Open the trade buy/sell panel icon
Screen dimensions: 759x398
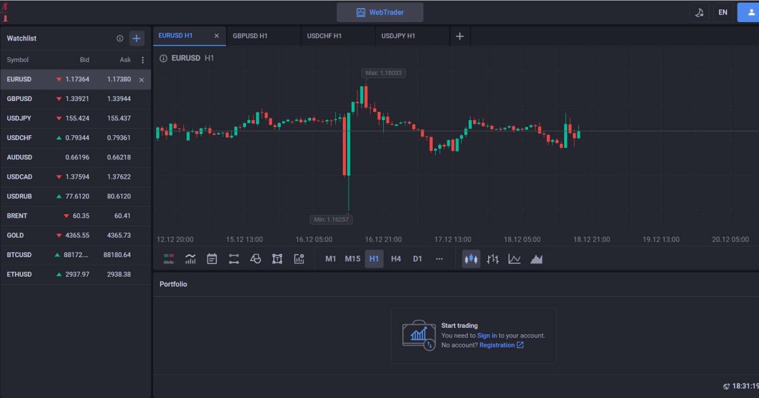[x=169, y=259]
